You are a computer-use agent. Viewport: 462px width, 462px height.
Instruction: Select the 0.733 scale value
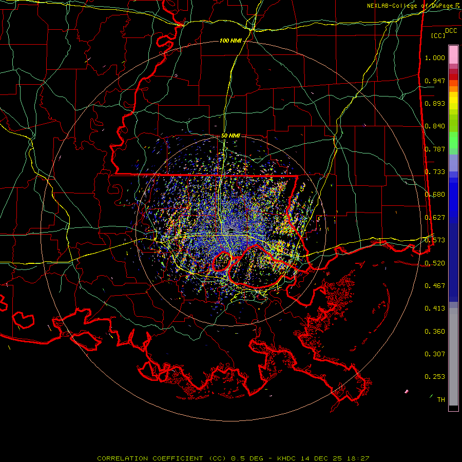tap(435, 172)
